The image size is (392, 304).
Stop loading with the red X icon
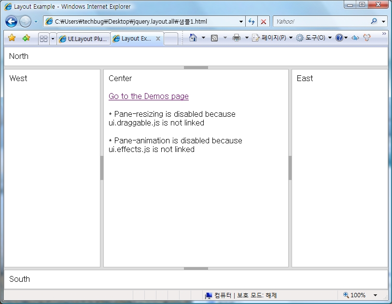264,22
